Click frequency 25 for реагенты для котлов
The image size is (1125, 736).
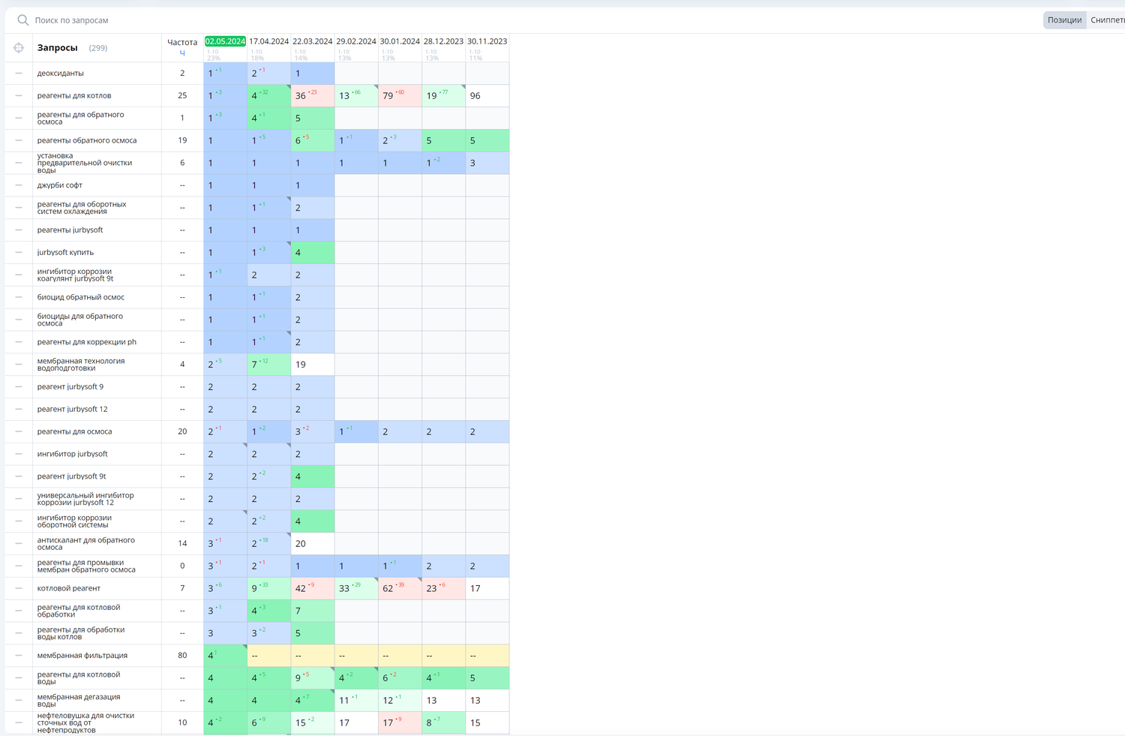(182, 96)
